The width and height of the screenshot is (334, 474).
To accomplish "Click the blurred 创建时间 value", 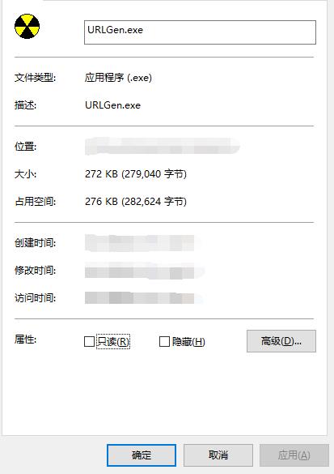I will [x=142, y=243].
